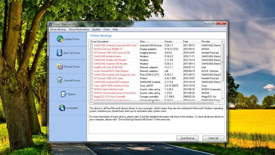Image resolution: width=275 pixels, height=155 pixels.
Task: Check SAMSUNG Android USB Diagnostic Serial checkbox
Action: click(x=91, y=75)
